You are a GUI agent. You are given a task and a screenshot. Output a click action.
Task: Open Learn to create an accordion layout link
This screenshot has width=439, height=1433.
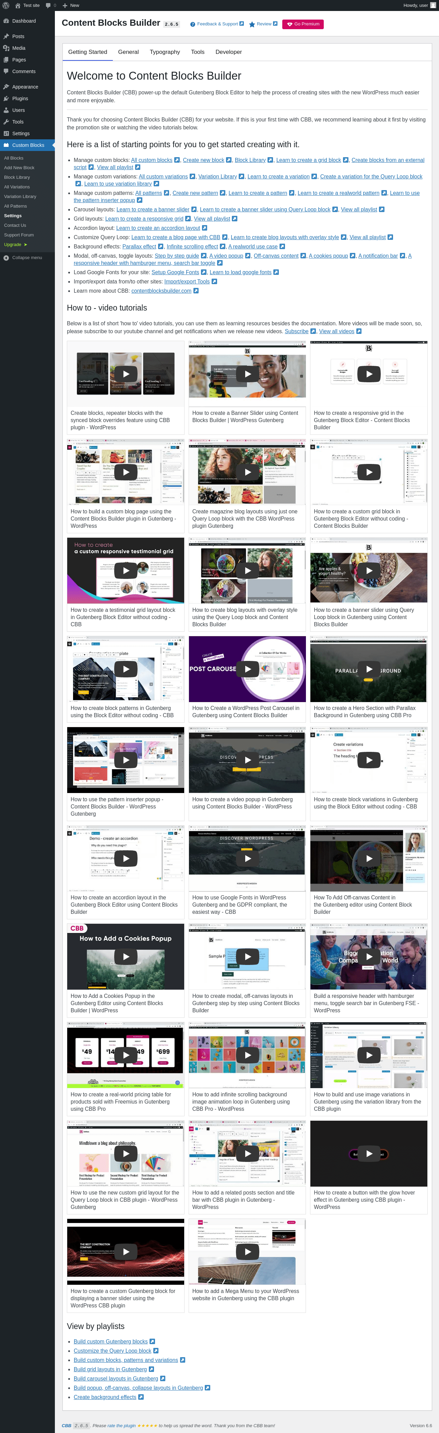(158, 228)
